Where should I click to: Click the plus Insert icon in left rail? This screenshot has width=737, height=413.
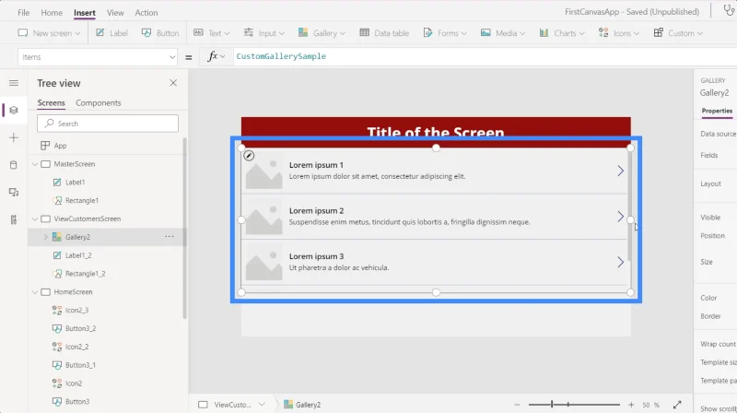(x=14, y=137)
